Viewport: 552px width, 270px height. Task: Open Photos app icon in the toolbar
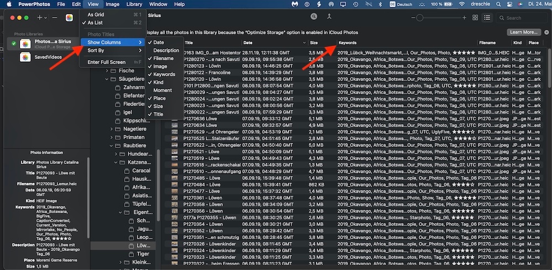click(x=70, y=18)
